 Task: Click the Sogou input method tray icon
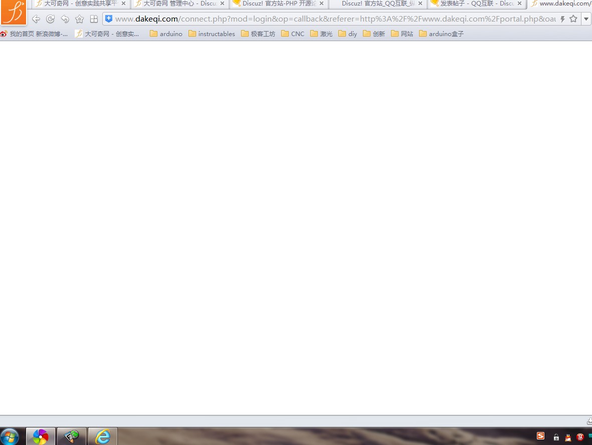coord(540,436)
